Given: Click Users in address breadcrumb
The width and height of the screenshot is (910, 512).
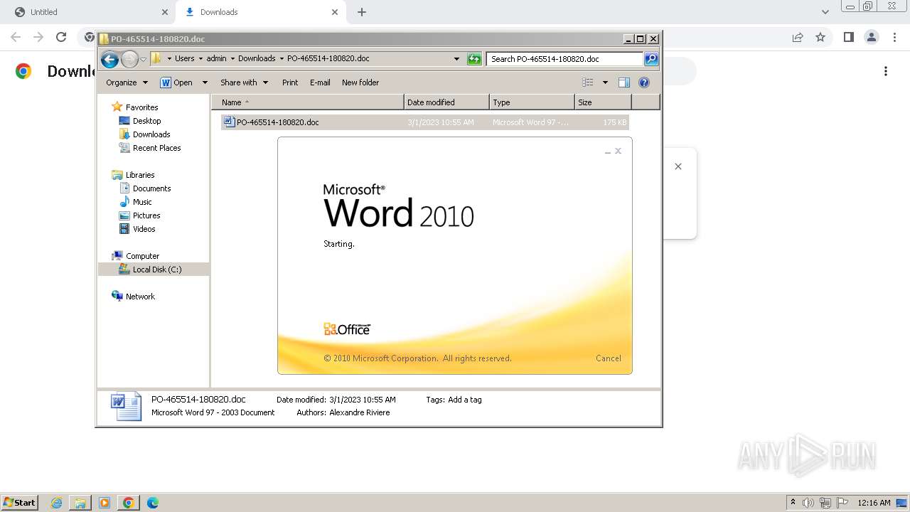Looking at the screenshot, I should click(x=184, y=59).
